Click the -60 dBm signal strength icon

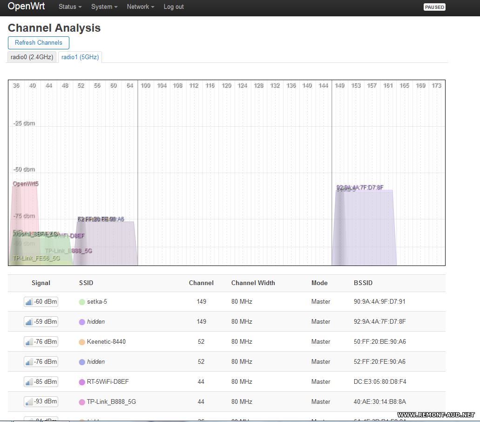point(29,302)
